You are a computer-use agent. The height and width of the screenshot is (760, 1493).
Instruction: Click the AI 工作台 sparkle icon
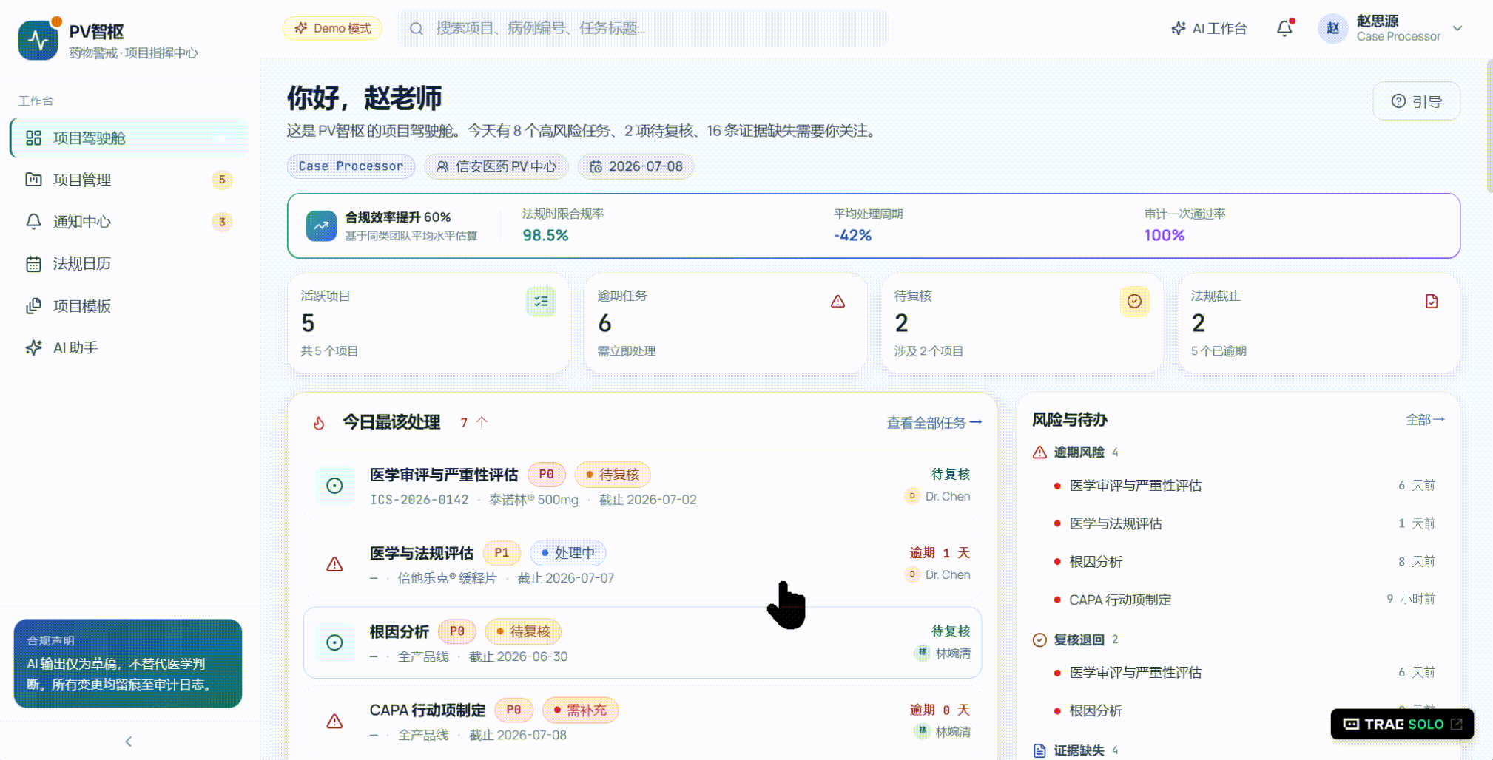[1179, 28]
